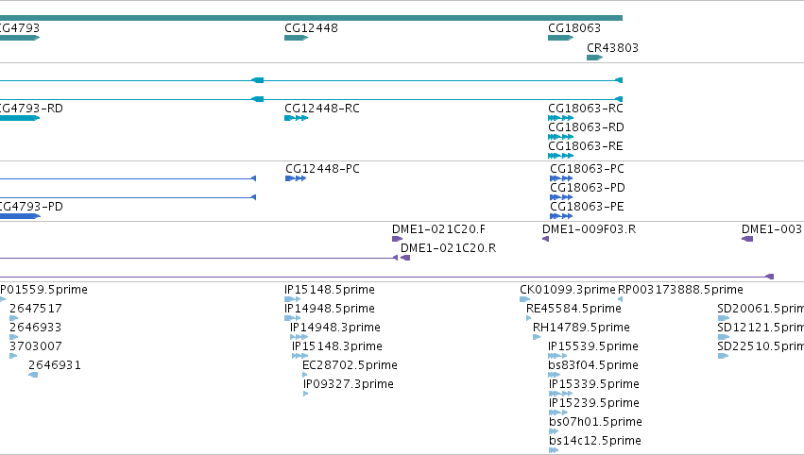Screen dimensions: 804x455
Task: Click the IP15148.5prime EST glyph
Action: pos(292,299)
